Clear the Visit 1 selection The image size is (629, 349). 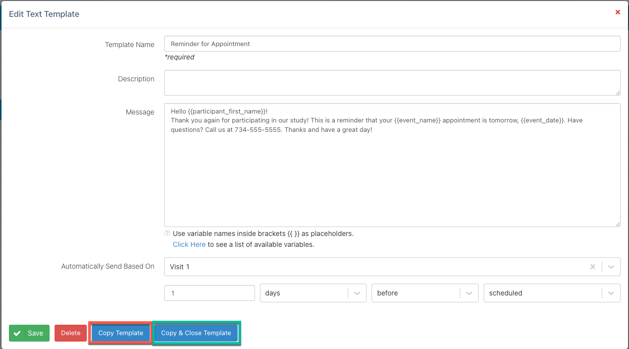[x=592, y=267]
